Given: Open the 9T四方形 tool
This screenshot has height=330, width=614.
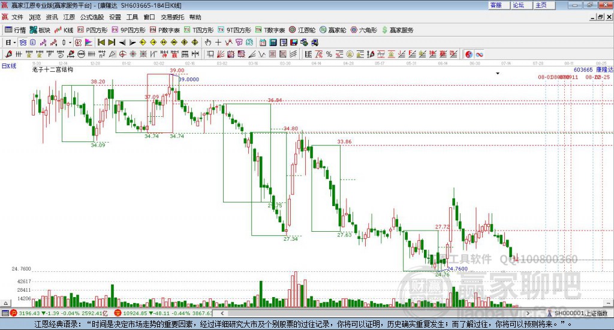Looking at the screenshot, I should pos(234,30).
